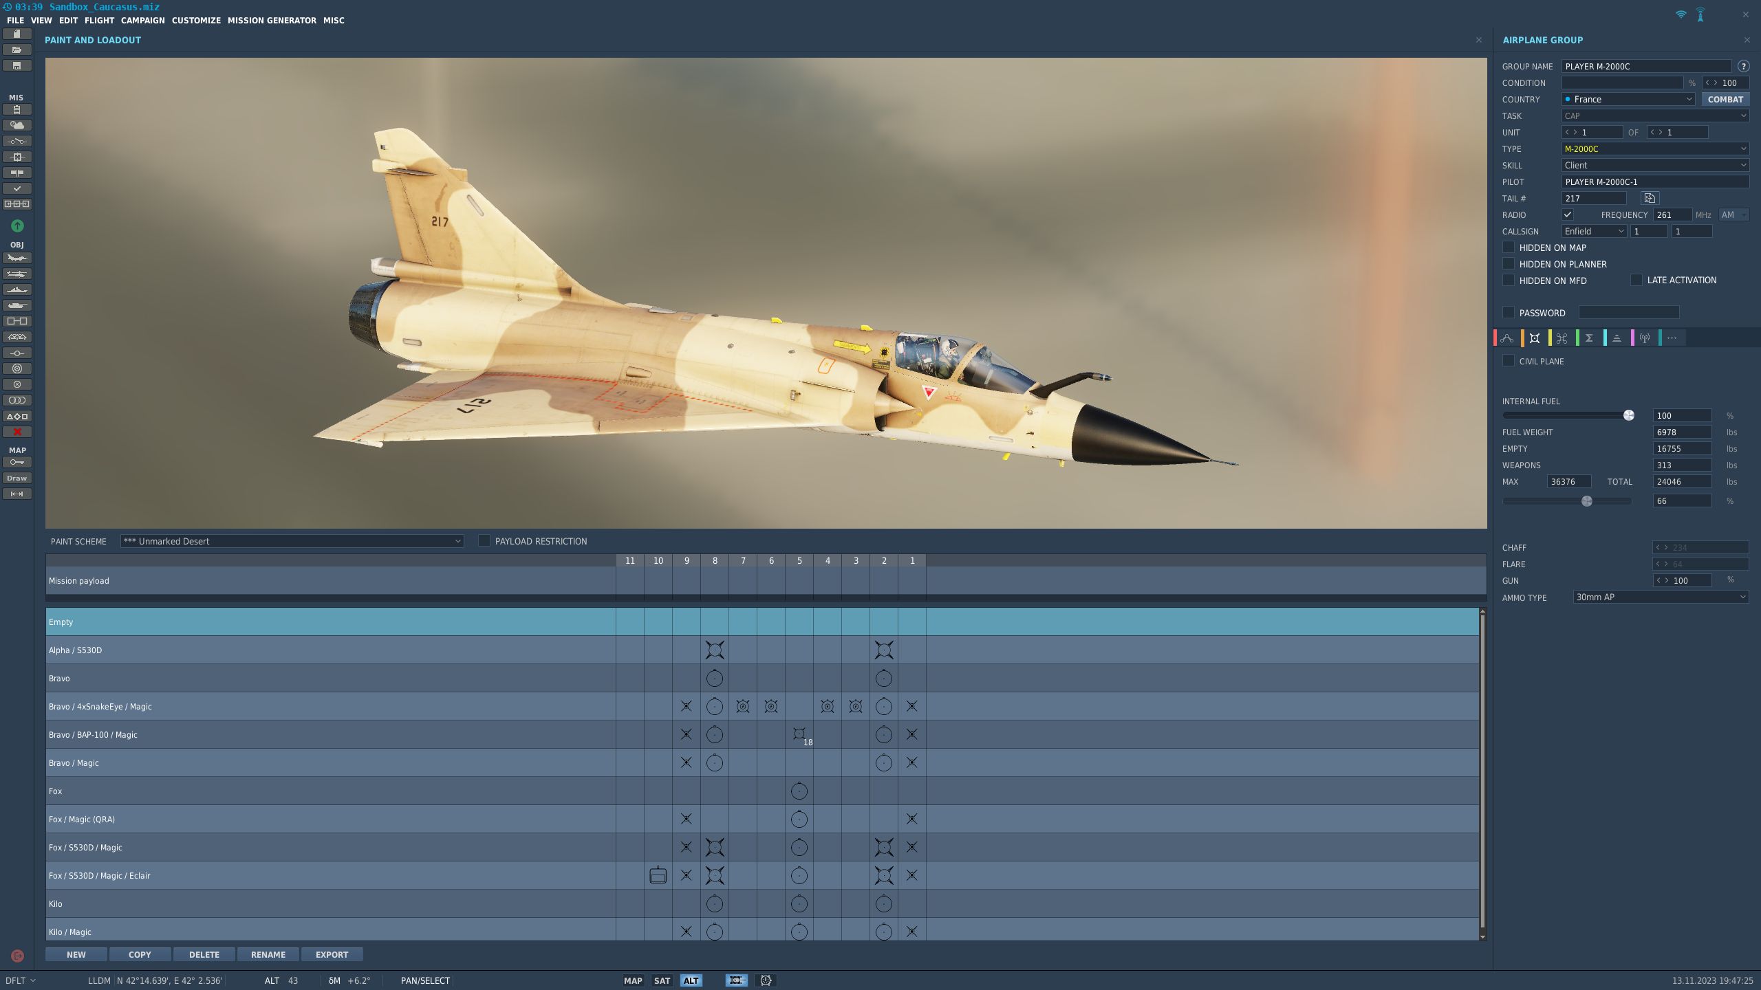Click the ship group icon
1761x990 pixels.
[17, 290]
